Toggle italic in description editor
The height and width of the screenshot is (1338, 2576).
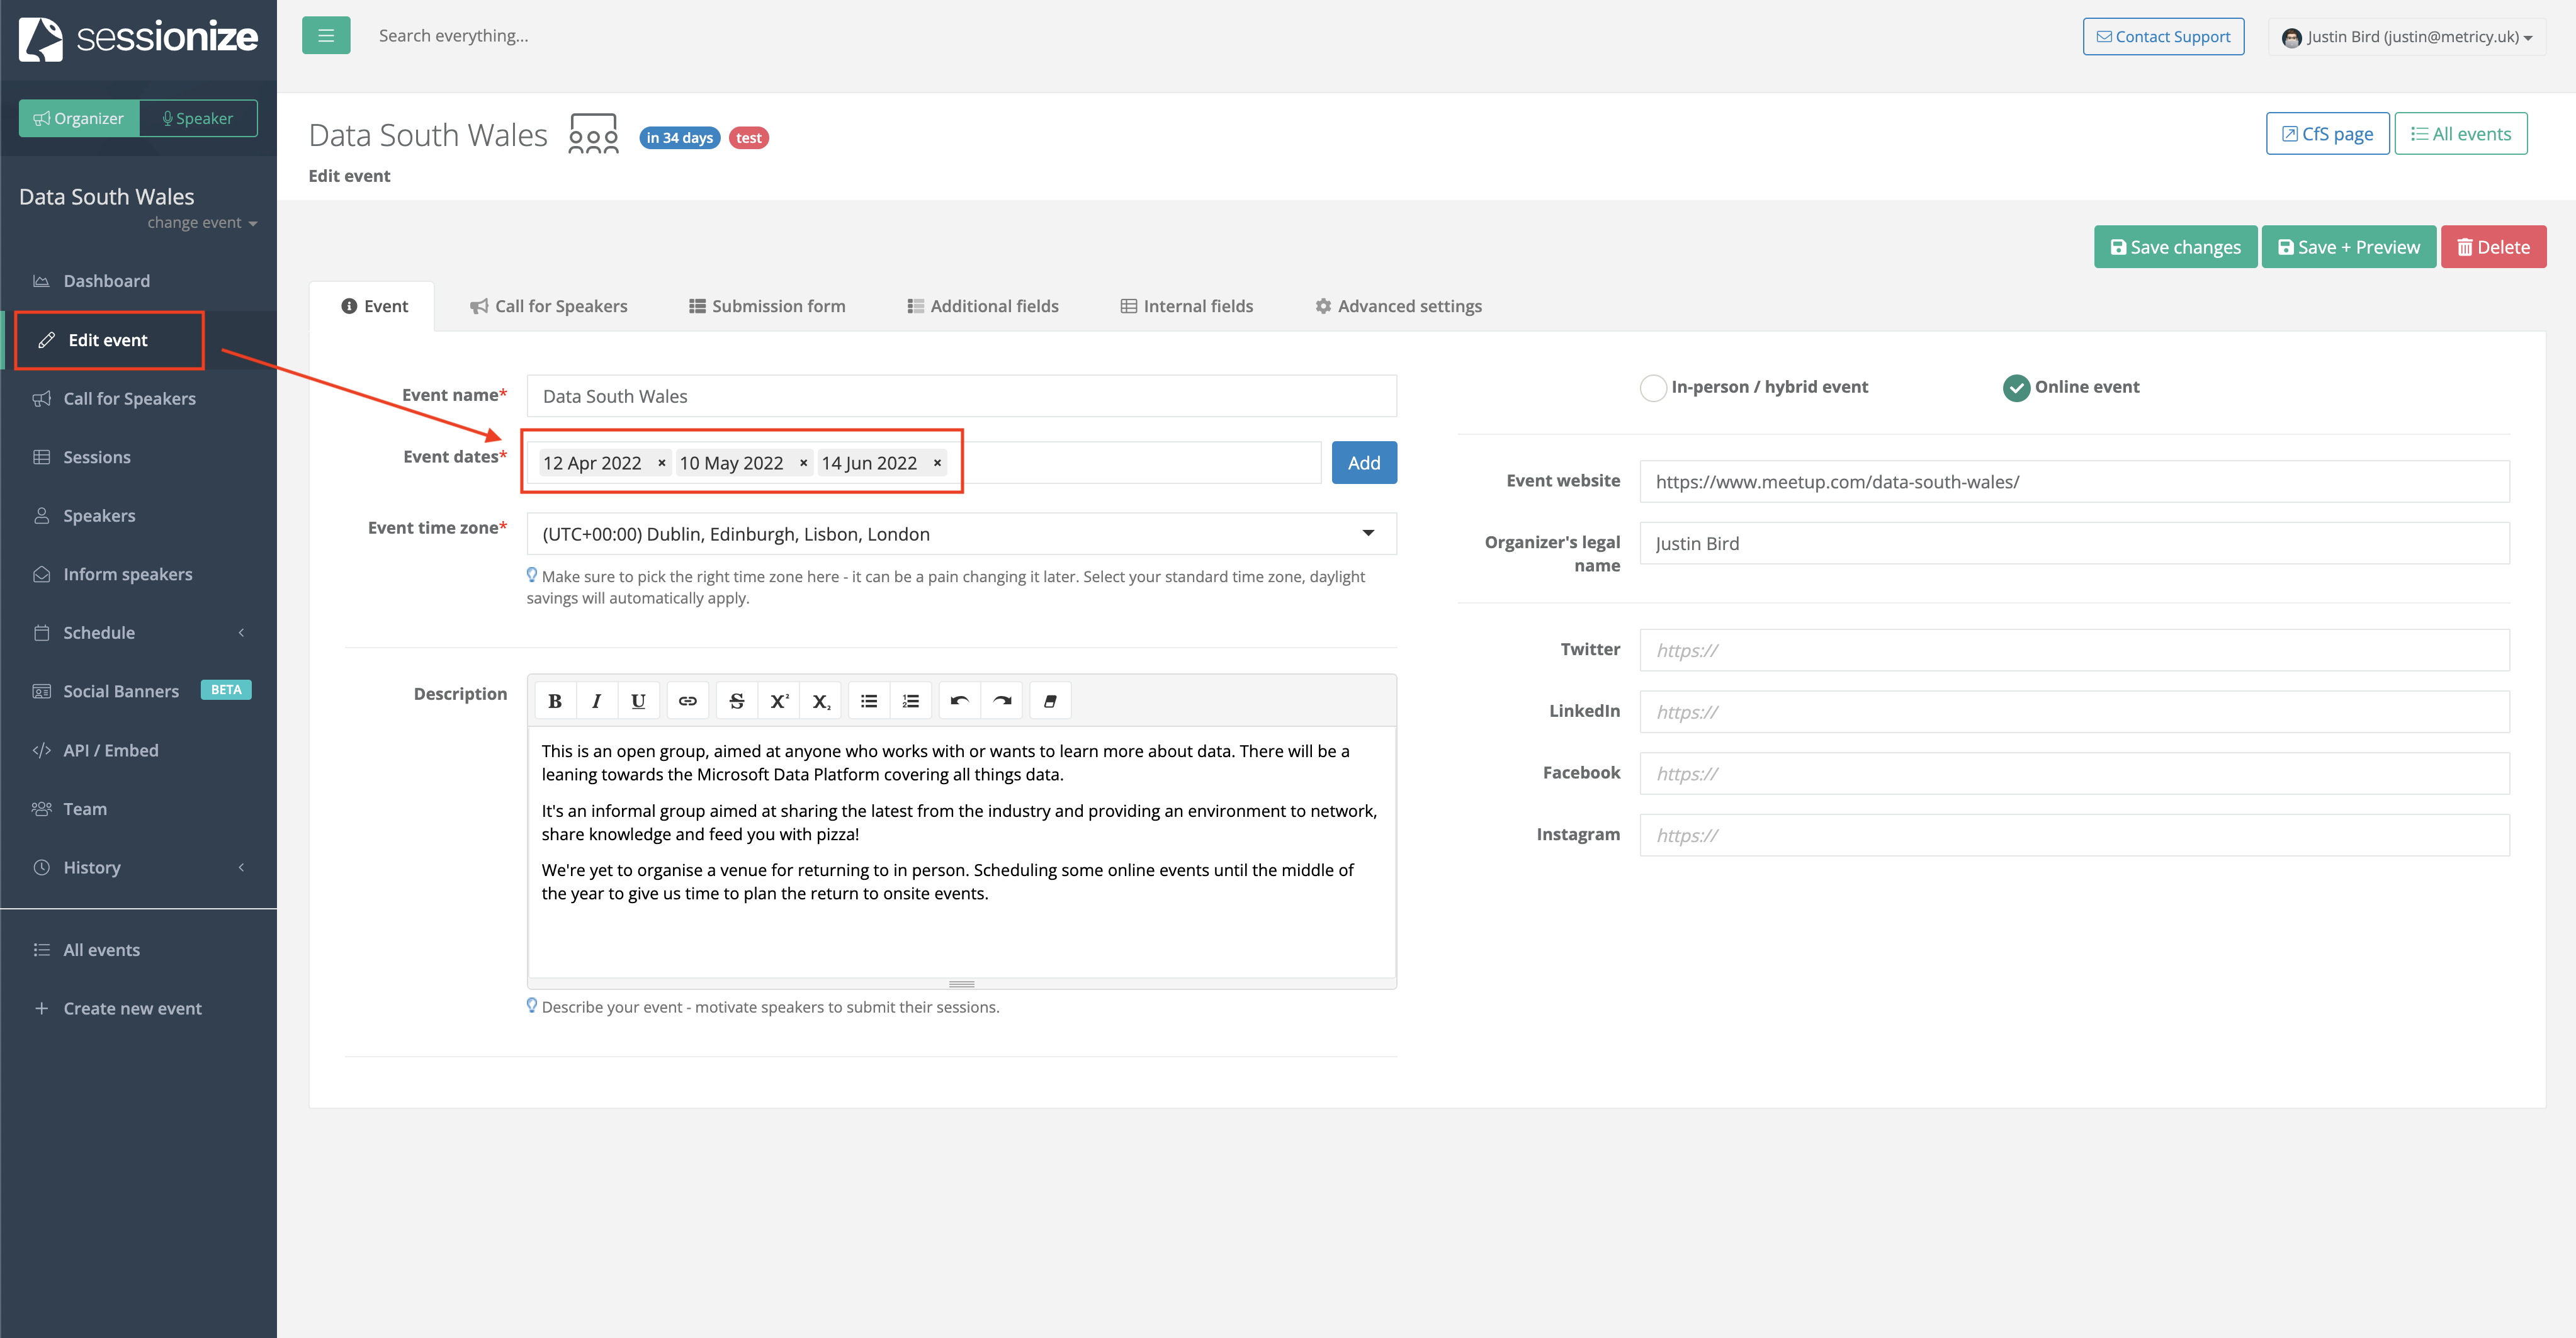[596, 701]
